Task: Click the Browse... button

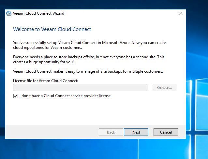Action: click(164, 88)
